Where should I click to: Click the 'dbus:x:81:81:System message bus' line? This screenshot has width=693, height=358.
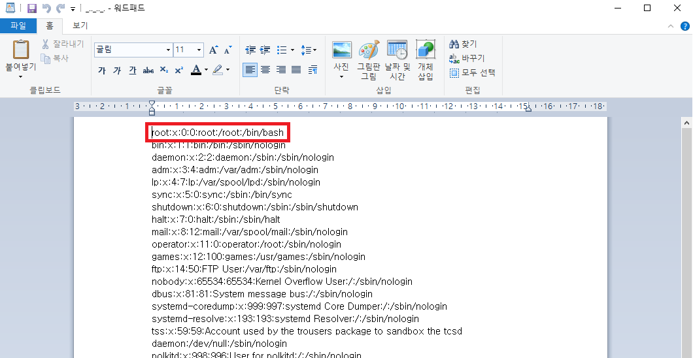[x=262, y=293]
